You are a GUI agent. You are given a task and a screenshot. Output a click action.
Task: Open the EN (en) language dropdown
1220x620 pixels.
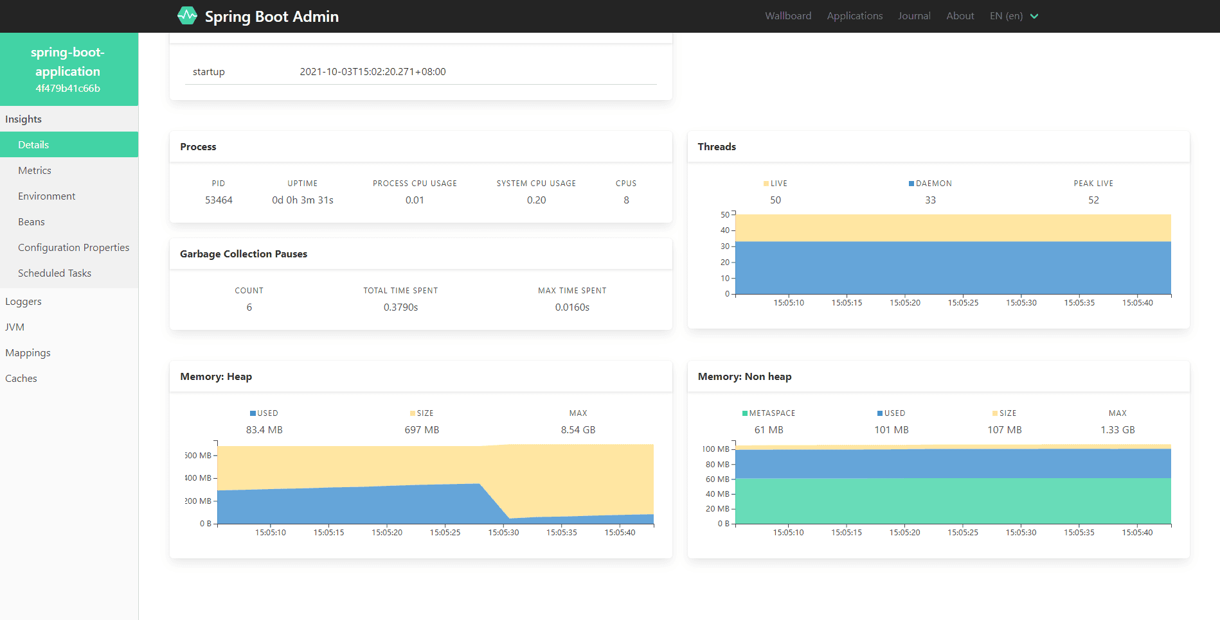pos(1014,16)
